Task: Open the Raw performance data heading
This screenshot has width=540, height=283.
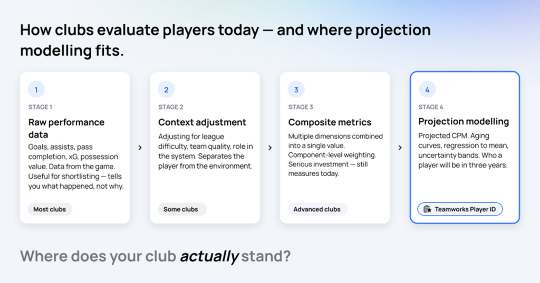Action: coord(66,129)
